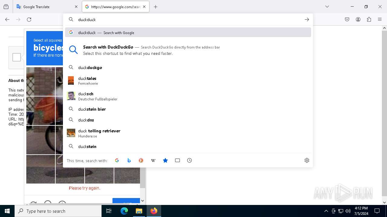The width and height of the screenshot is (387, 217).
Task: Open network status tray icon
Action: coord(341,211)
